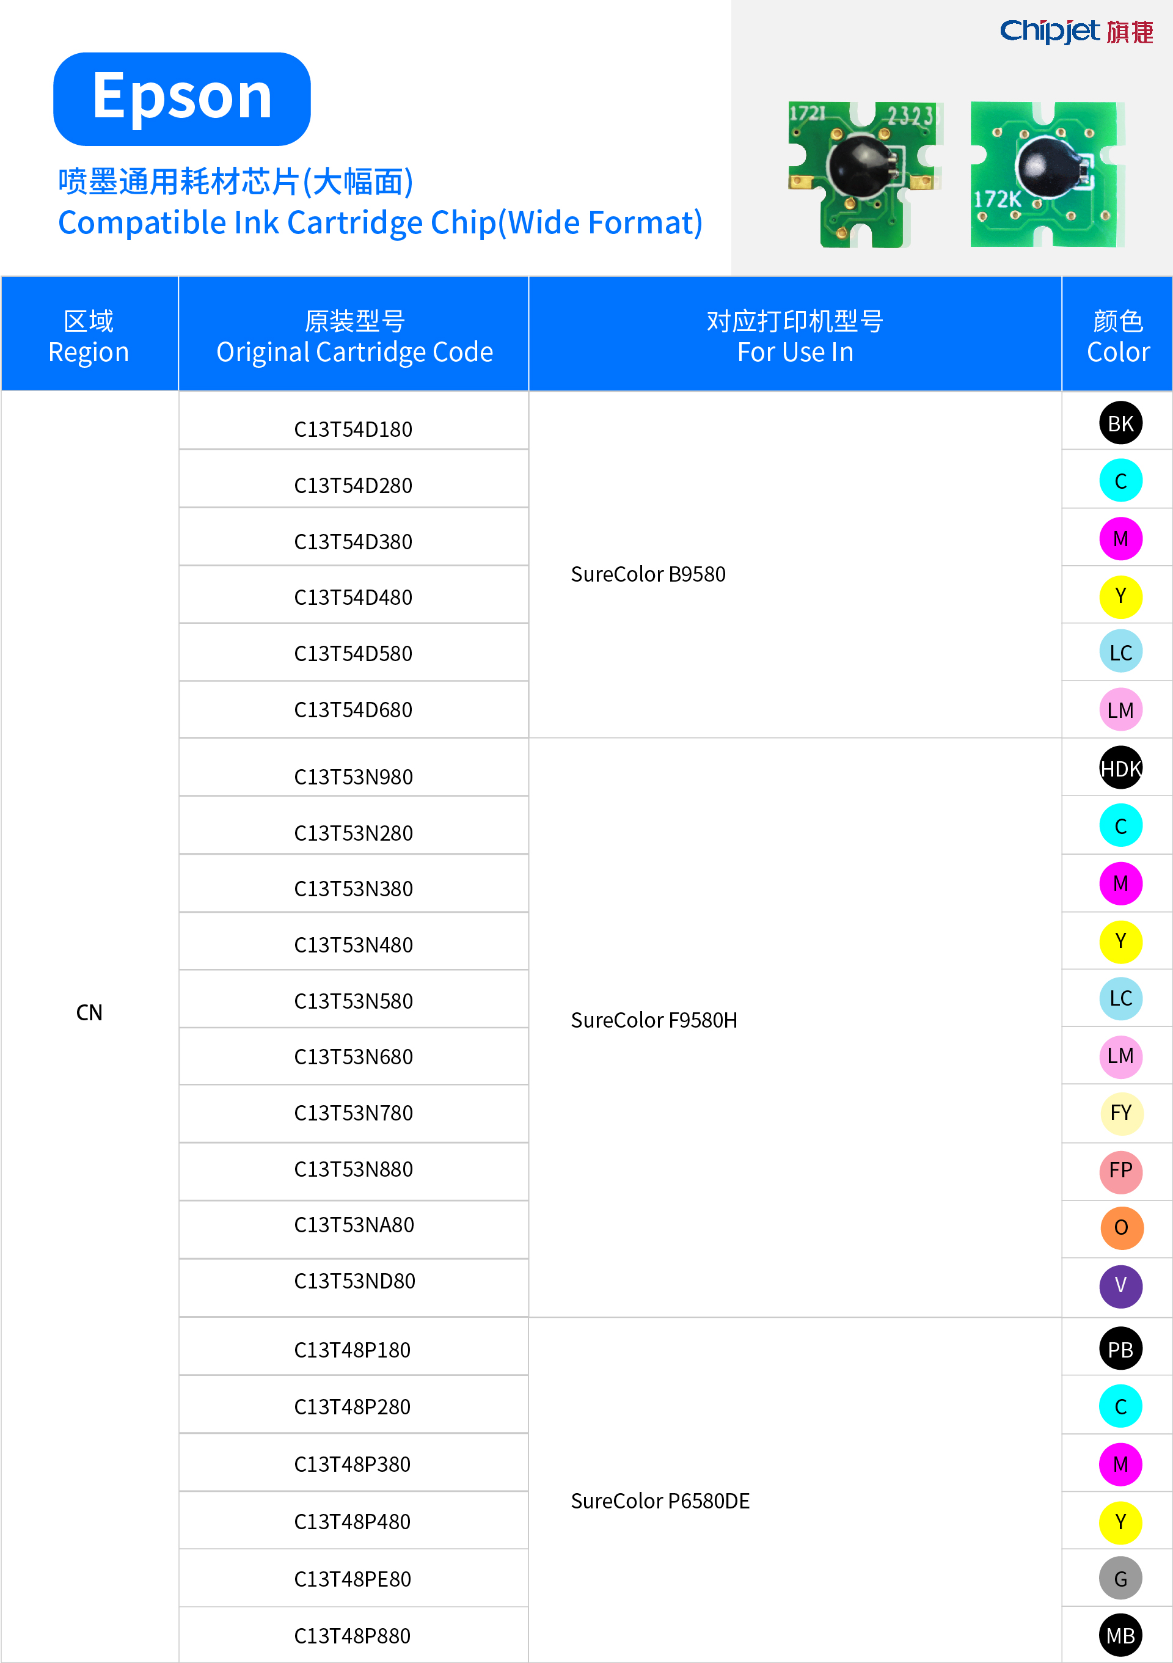Viewport: 1173px width, 1663px height.
Task: Click the magenta M swatch beside C13T48P380
Action: (1121, 1464)
